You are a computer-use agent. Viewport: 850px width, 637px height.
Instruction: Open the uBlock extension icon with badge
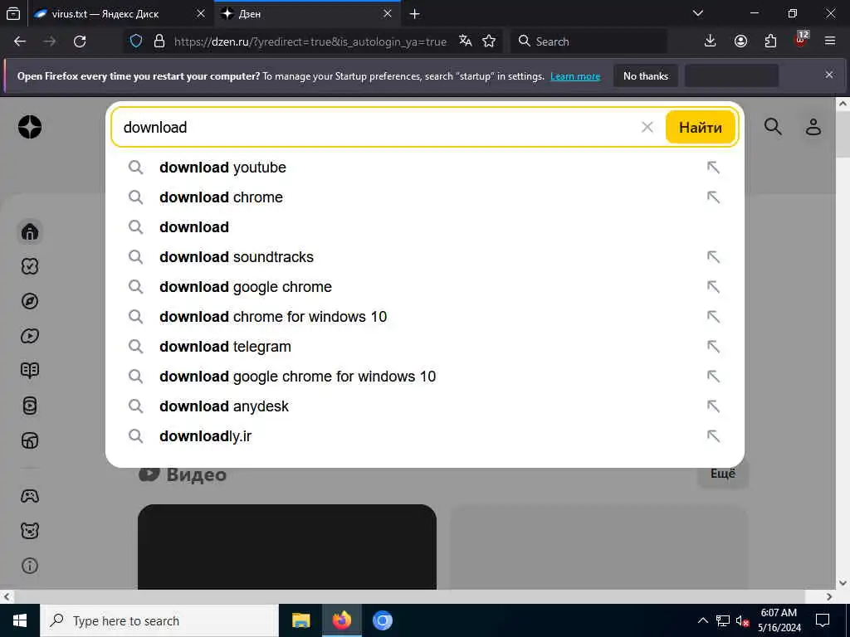[801, 40]
